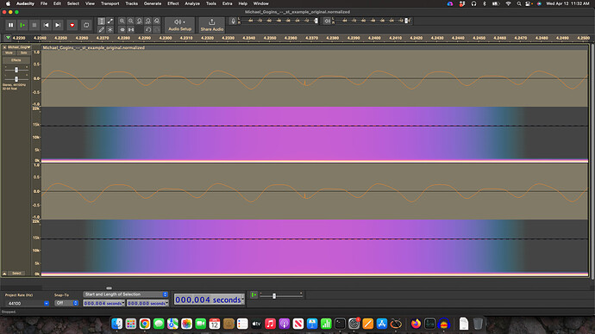The width and height of the screenshot is (595, 334).
Task: Open the Apple menu
Action: point(8,3)
